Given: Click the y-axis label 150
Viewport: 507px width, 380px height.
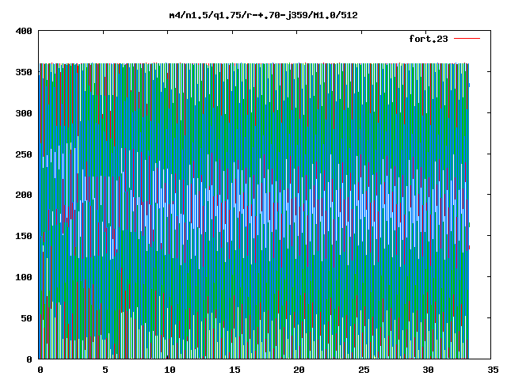Looking at the screenshot, I should point(24,236).
